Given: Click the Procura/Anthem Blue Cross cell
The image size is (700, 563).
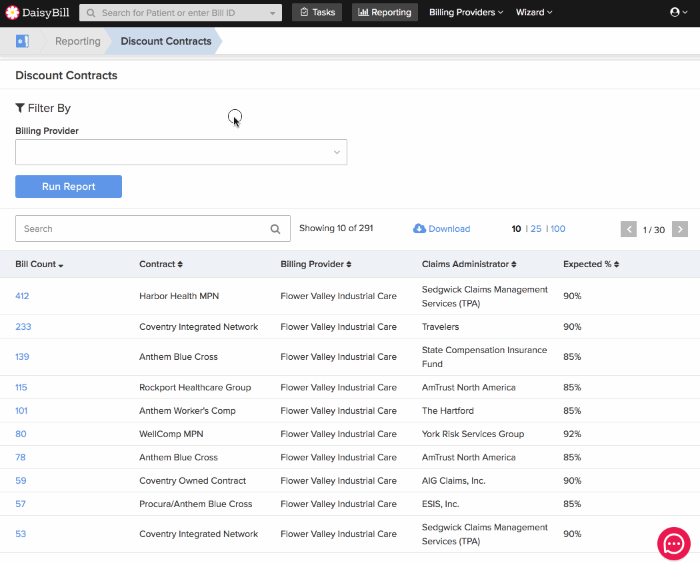Looking at the screenshot, I should 195,504.
